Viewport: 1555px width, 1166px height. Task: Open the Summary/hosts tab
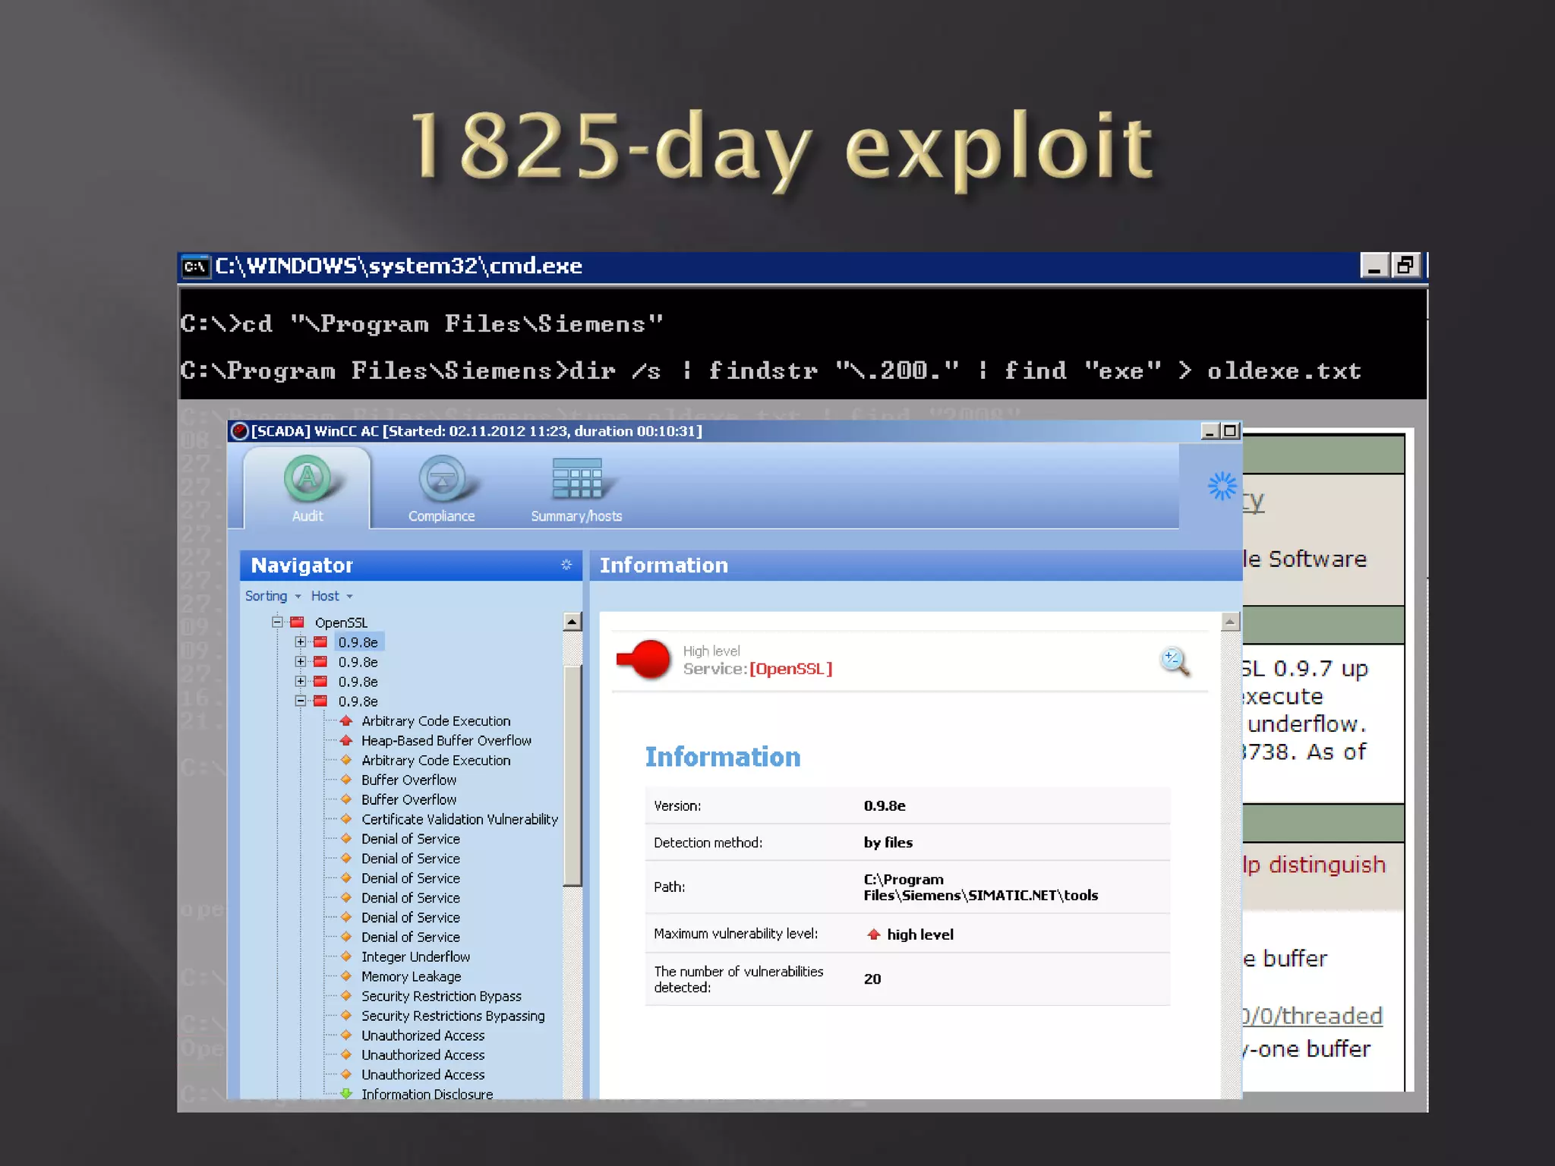(576, 481)
